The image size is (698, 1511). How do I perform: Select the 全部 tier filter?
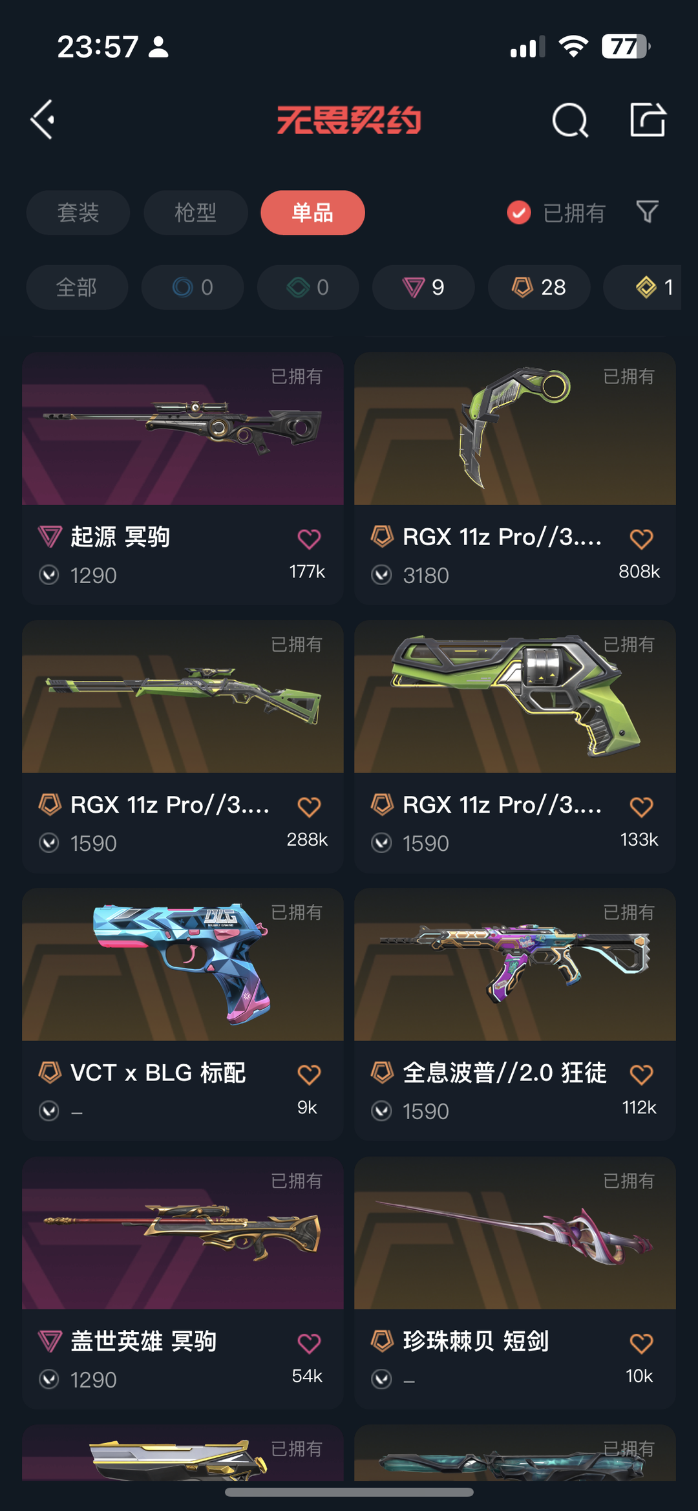[x=77, y=287]
